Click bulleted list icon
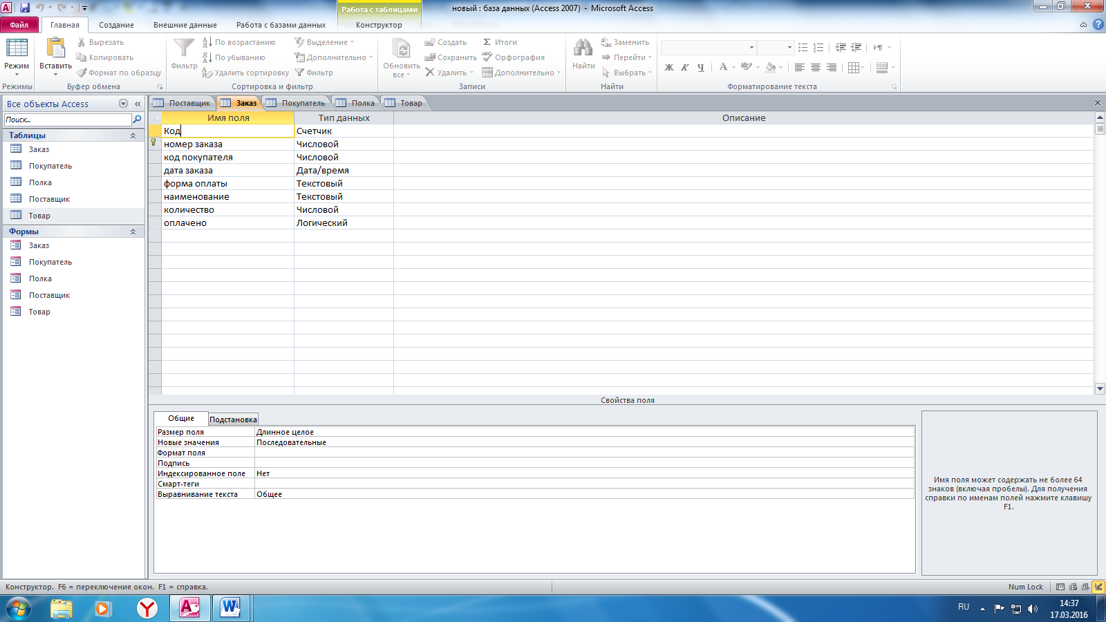This screenshot has height=622, width=1106. [803, 47]
